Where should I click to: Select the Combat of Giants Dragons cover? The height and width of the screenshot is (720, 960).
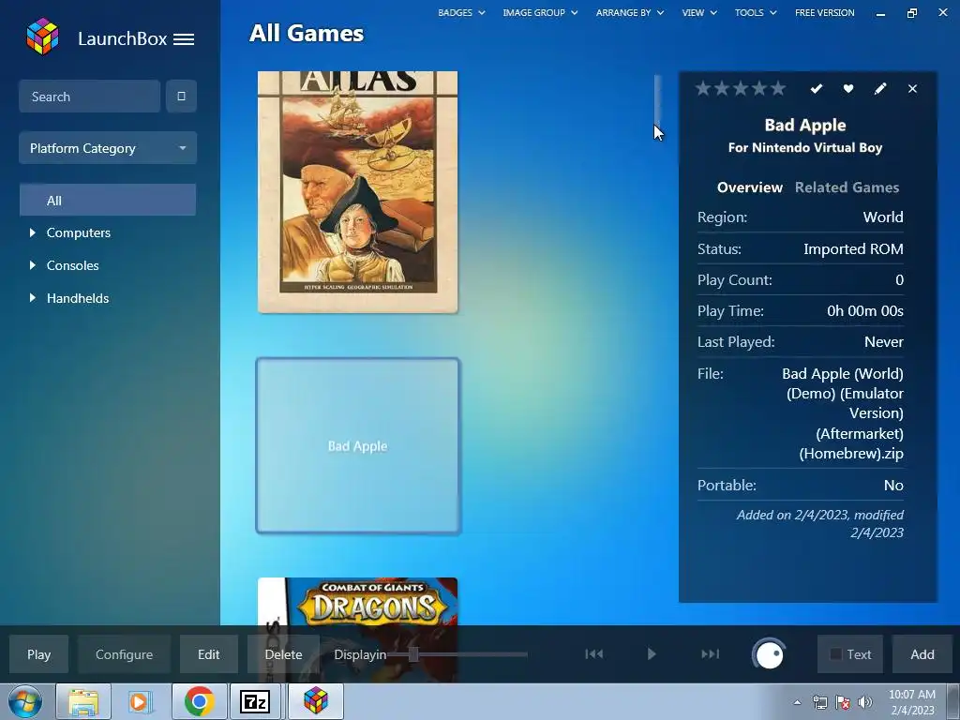pyautogui.click(x=357, y=601)
